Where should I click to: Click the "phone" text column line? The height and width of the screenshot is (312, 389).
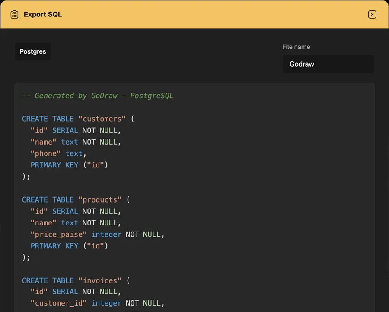click(58, 154)
